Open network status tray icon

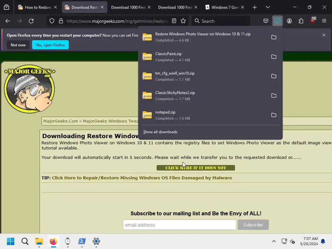(x=284, y=241)
